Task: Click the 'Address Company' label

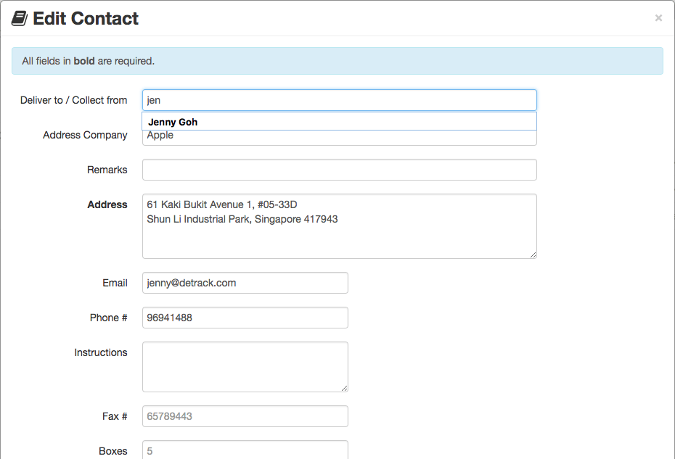Action: tap(85, 135)
